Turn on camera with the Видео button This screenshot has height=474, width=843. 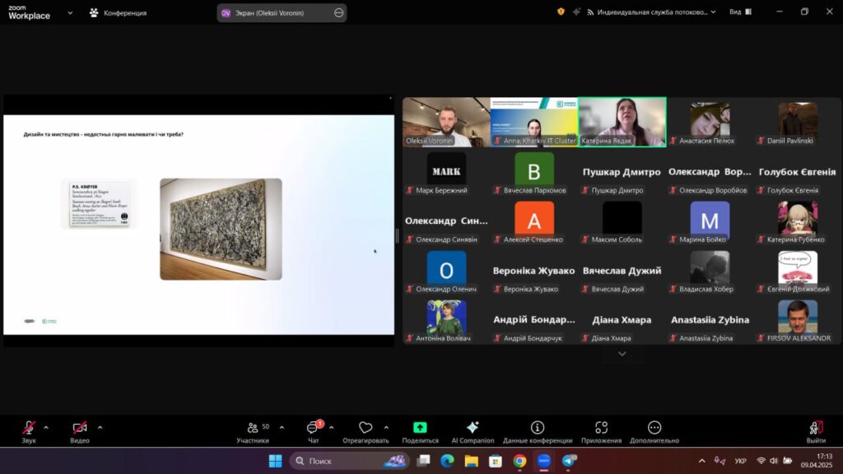(80, 432)
